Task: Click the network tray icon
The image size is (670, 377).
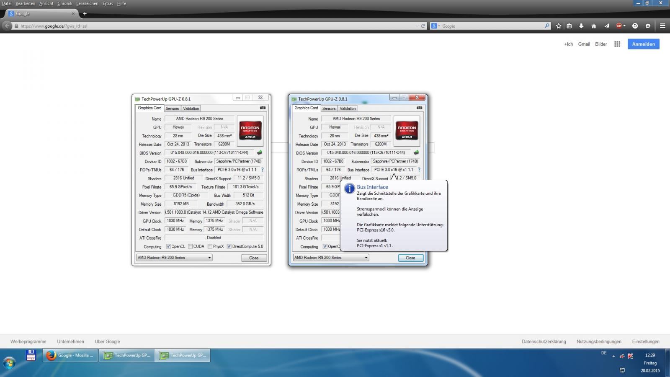Action: 622,370
